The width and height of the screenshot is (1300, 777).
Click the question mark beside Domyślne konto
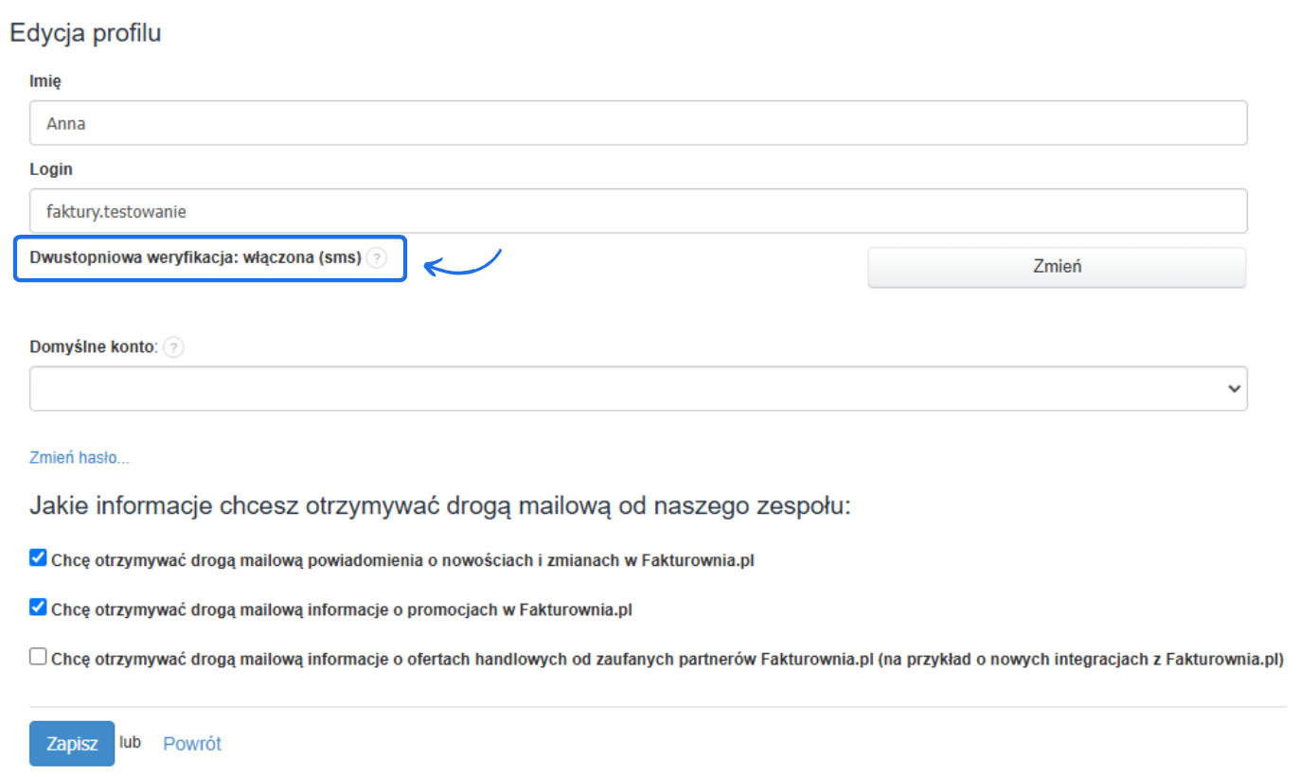(173, 347)
